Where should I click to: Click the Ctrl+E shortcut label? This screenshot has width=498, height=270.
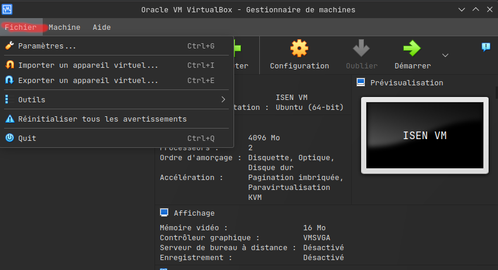tap(201, 80)
